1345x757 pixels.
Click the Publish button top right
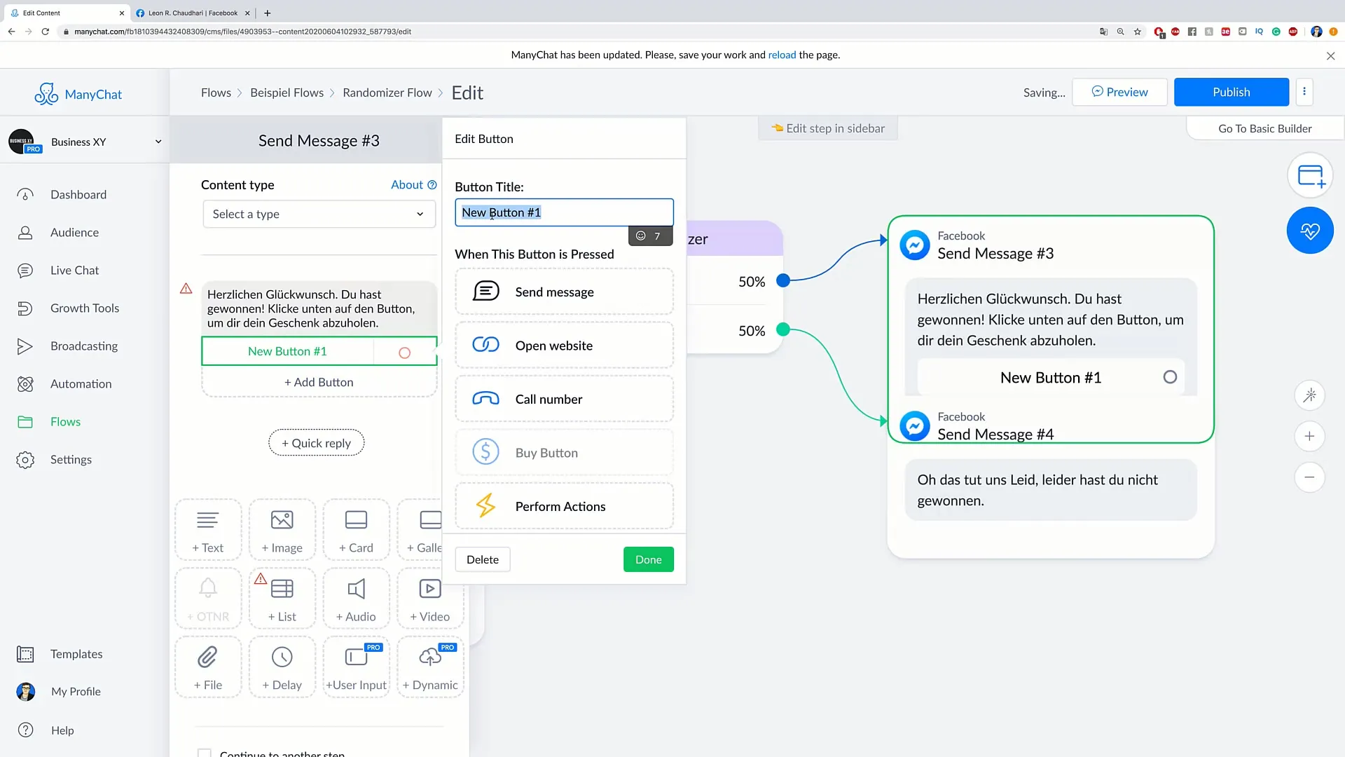pos(1232,92)
